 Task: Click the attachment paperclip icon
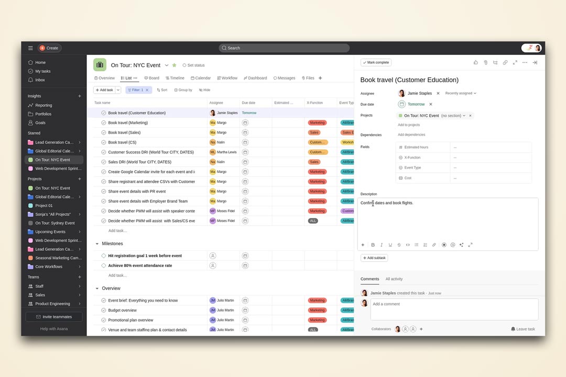(x=486, y=62)
